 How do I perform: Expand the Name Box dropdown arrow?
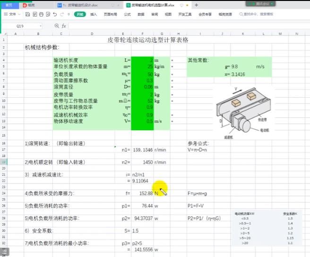pos(41,26)
